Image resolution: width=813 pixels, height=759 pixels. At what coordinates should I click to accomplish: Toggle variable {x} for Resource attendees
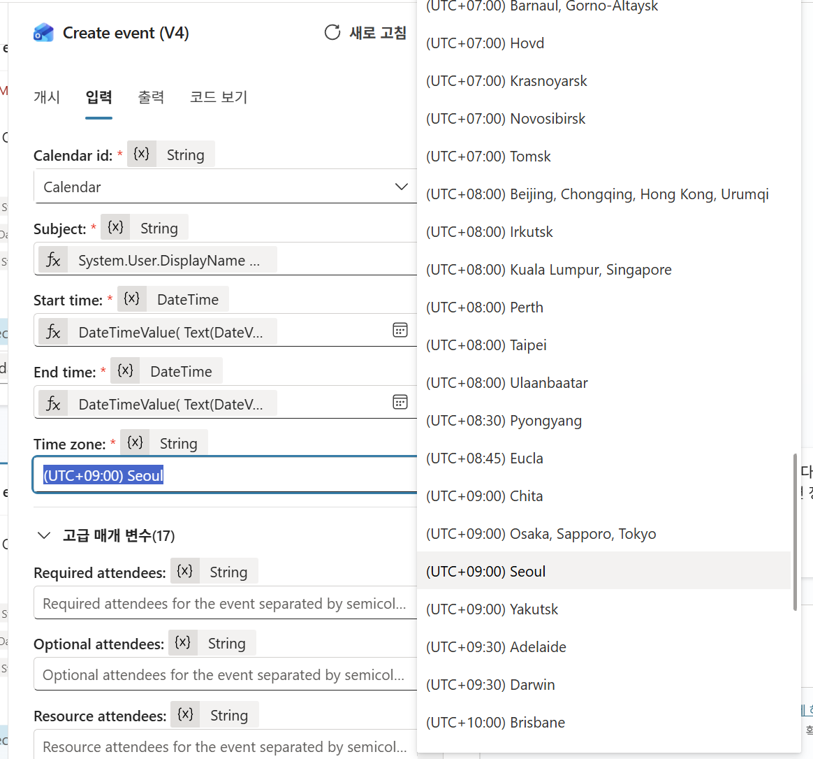(186, 714)
